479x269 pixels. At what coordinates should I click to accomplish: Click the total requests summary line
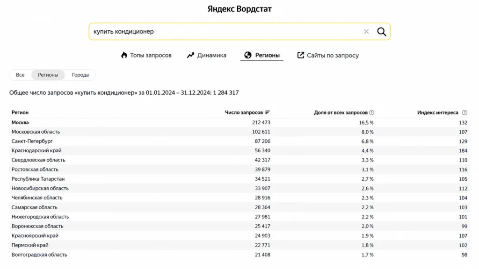pyautogui.click(x=124, y=93)
